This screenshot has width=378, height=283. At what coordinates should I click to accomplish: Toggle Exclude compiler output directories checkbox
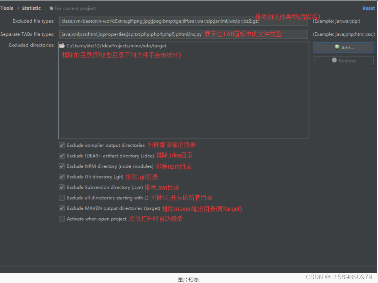tap(62, 145)
